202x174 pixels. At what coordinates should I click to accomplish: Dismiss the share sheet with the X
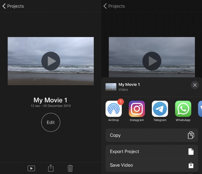click(195, 85)
